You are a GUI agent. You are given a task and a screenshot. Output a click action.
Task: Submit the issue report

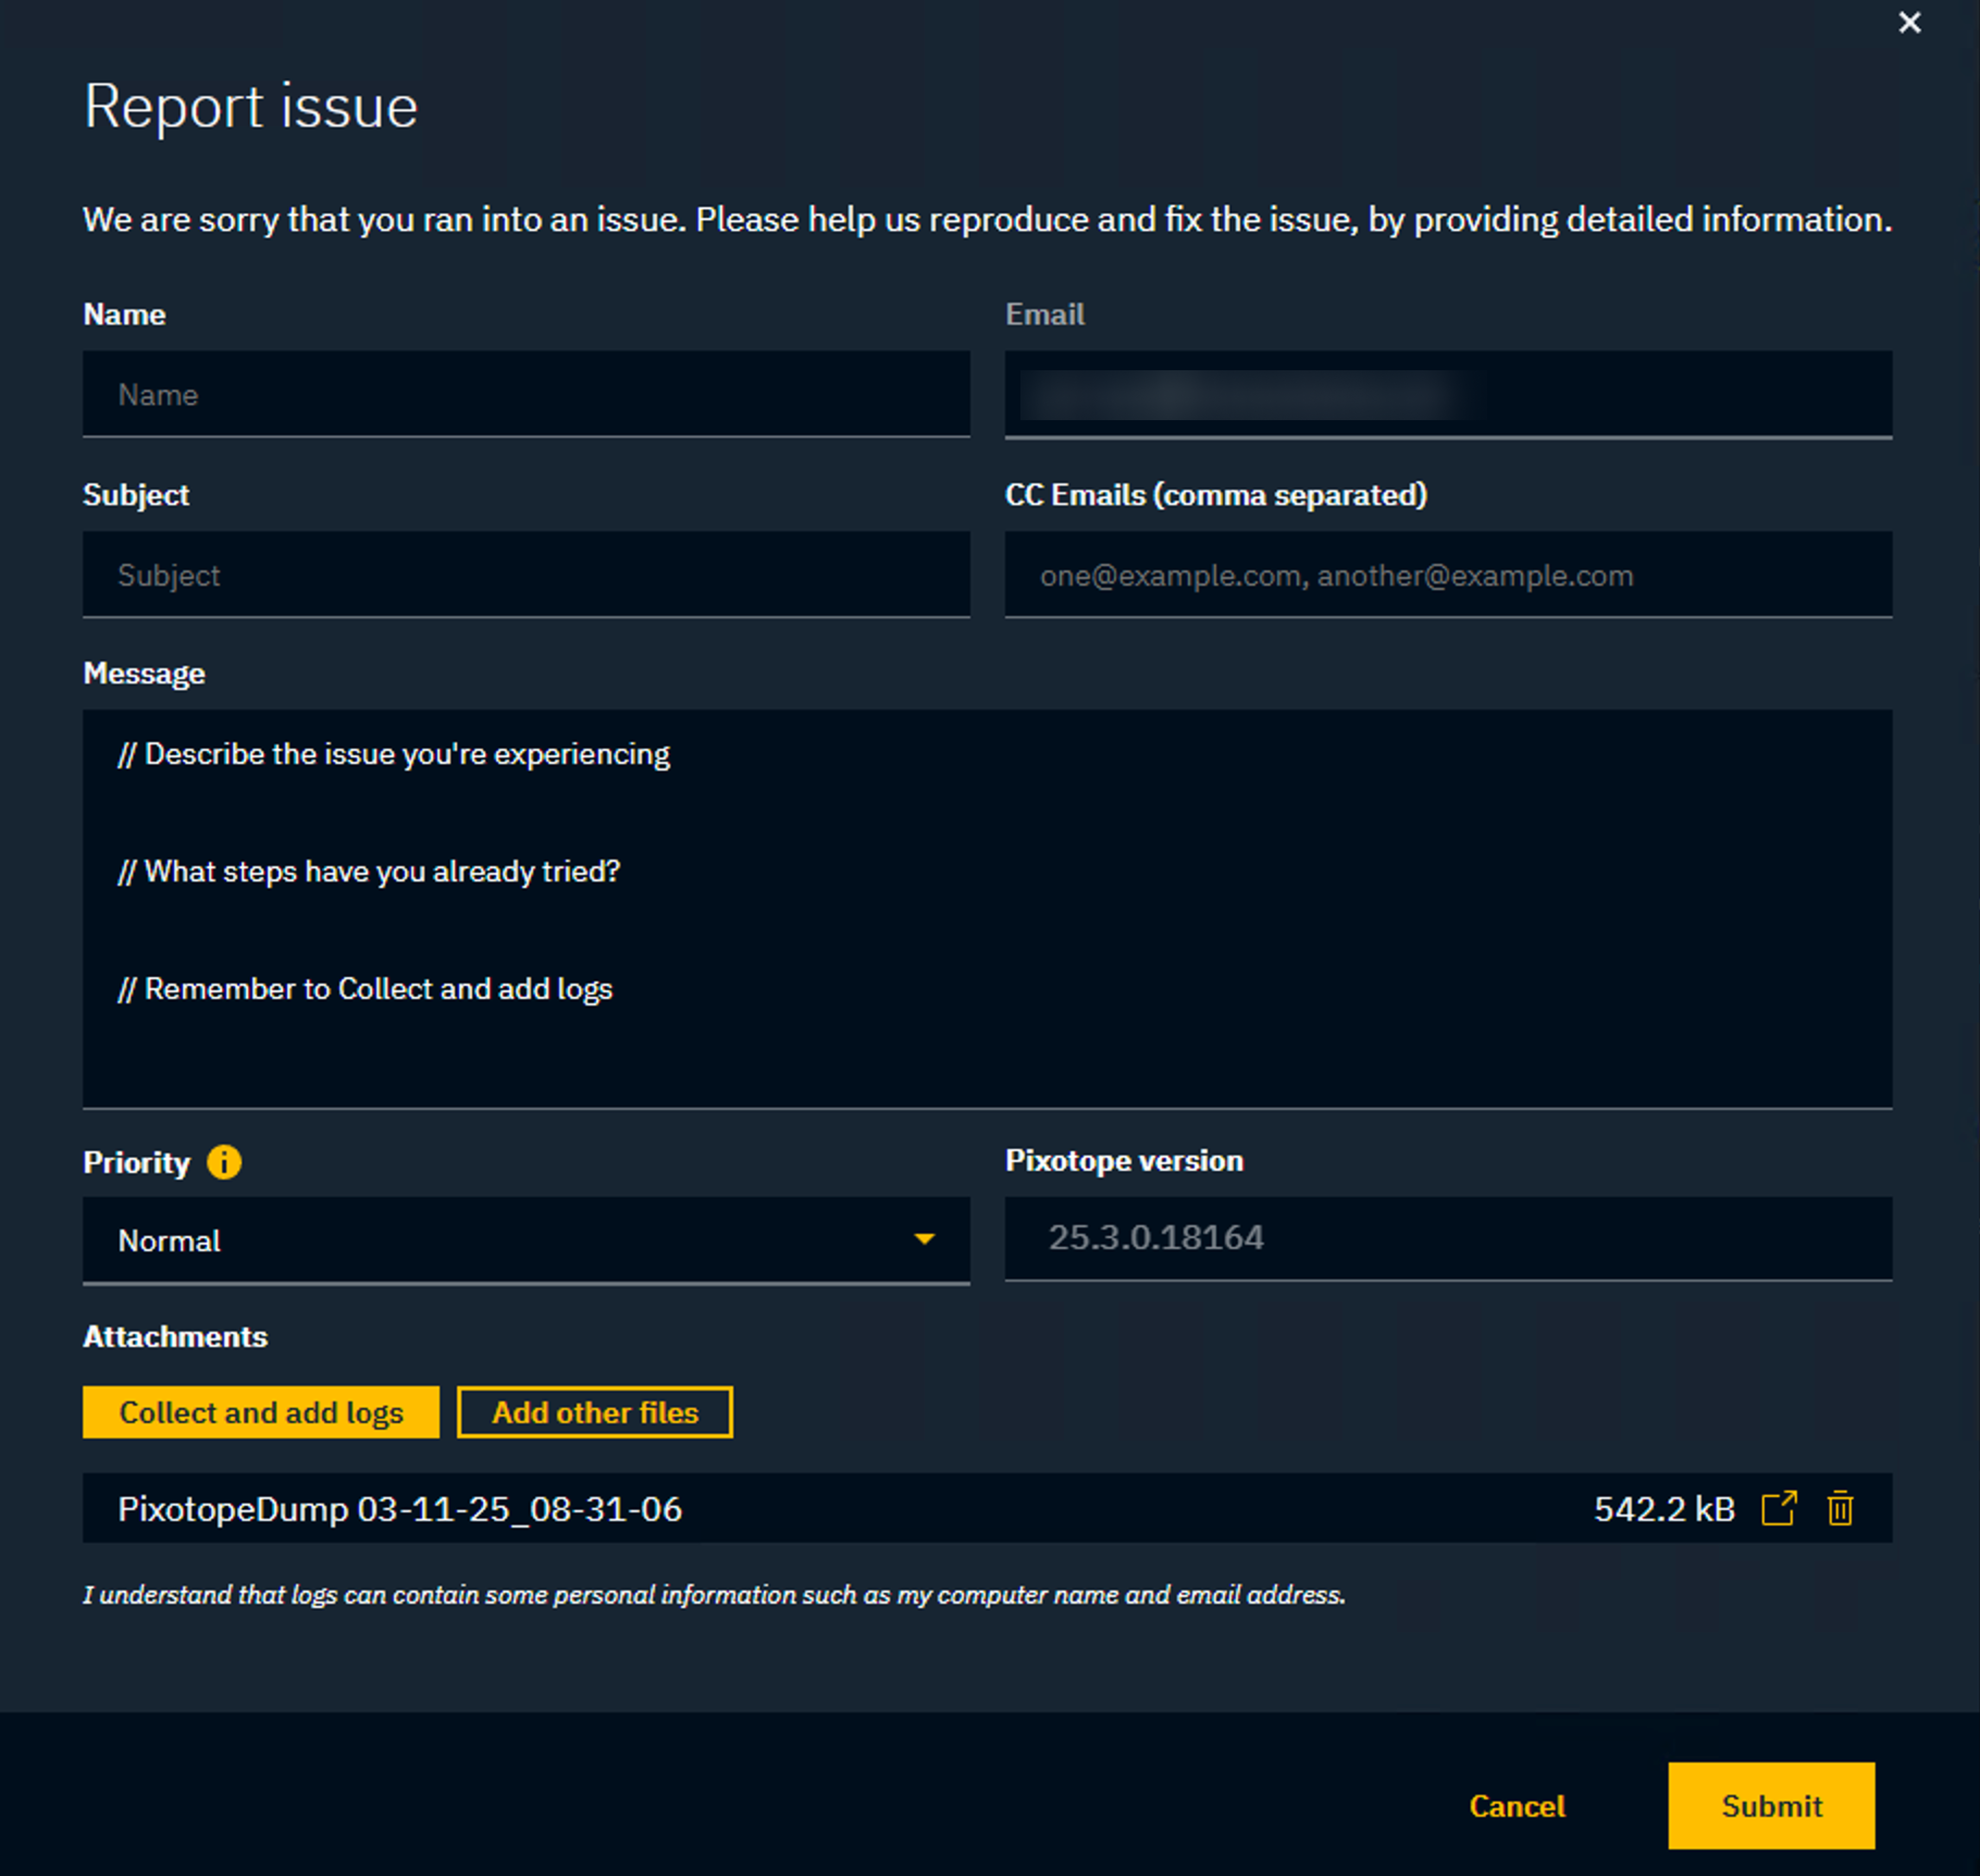point(1771,1805)
